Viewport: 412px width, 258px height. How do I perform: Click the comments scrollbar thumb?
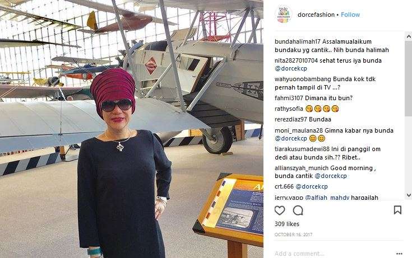409,78
